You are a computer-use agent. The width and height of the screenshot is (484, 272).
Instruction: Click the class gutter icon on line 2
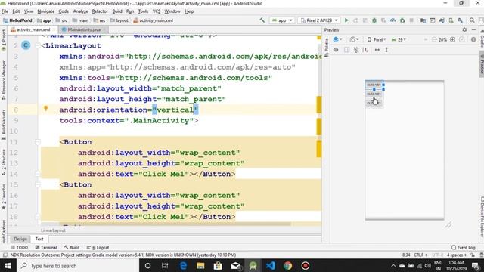(26, 45)
